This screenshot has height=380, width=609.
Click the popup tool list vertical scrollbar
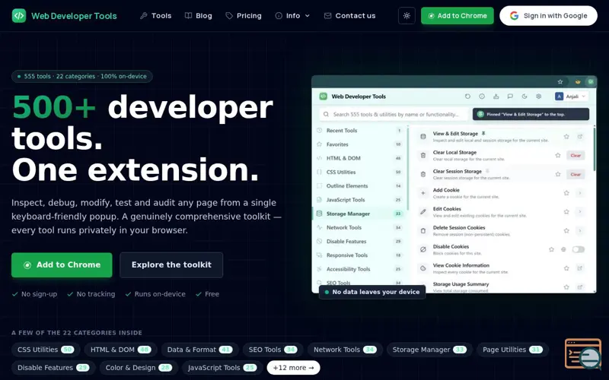[595, 148]
